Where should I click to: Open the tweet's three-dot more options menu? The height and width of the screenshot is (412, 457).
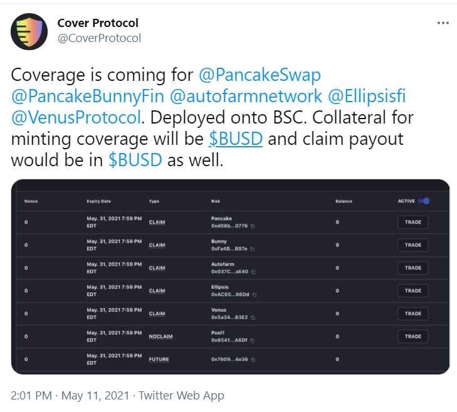[x=443, y=23]
